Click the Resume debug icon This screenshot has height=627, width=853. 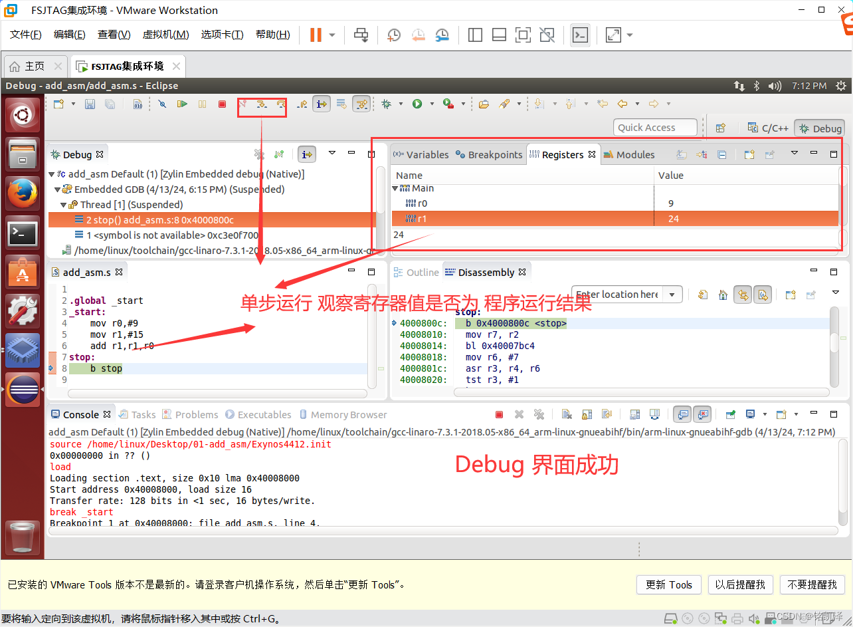pos(183,104)
